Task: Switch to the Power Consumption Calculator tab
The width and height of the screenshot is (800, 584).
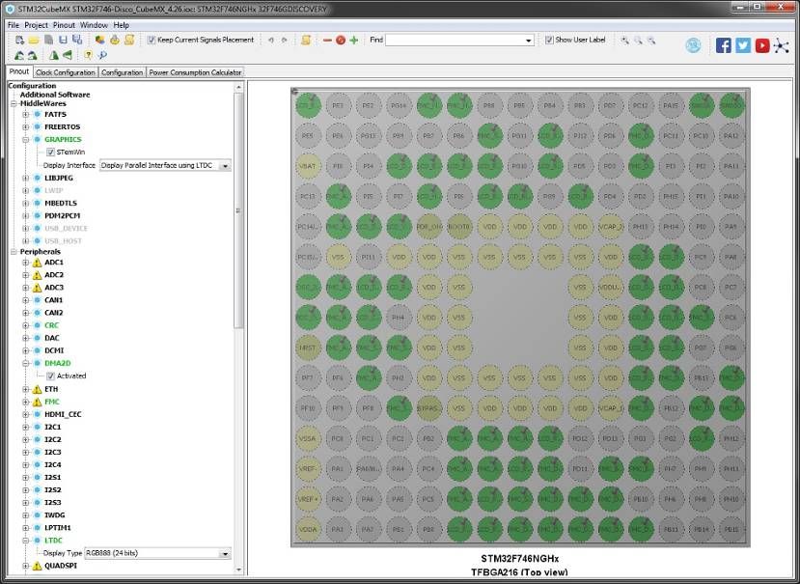Action: pyautogui.click(x=195, y=72)
